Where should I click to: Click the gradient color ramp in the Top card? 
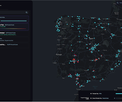[13, 29]
